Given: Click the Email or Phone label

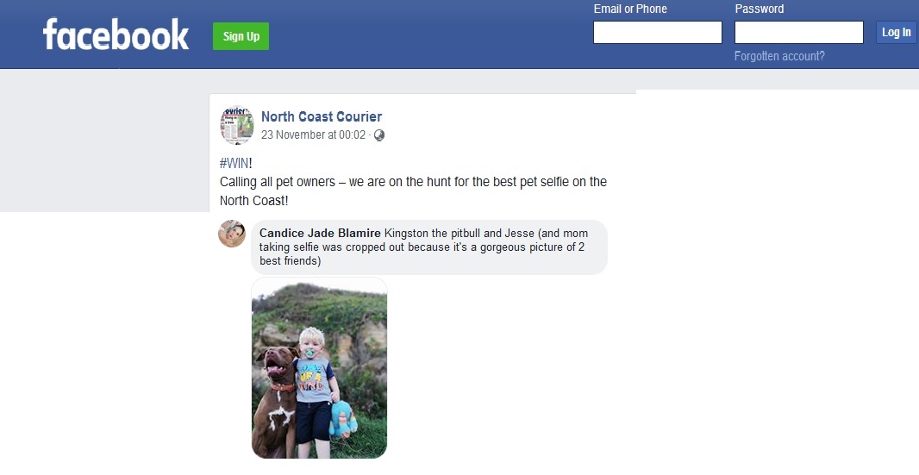Looking at the screenshot, I should point(630,9).
